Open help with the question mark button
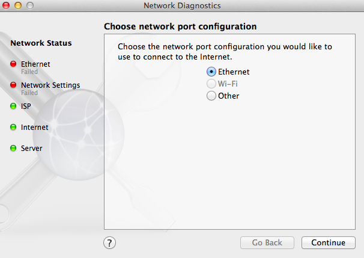The image size is (364, 258). click(110, 243)
